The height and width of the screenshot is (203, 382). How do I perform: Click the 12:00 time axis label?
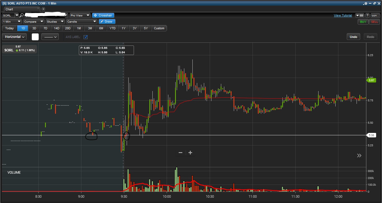[x=338, y=197]
